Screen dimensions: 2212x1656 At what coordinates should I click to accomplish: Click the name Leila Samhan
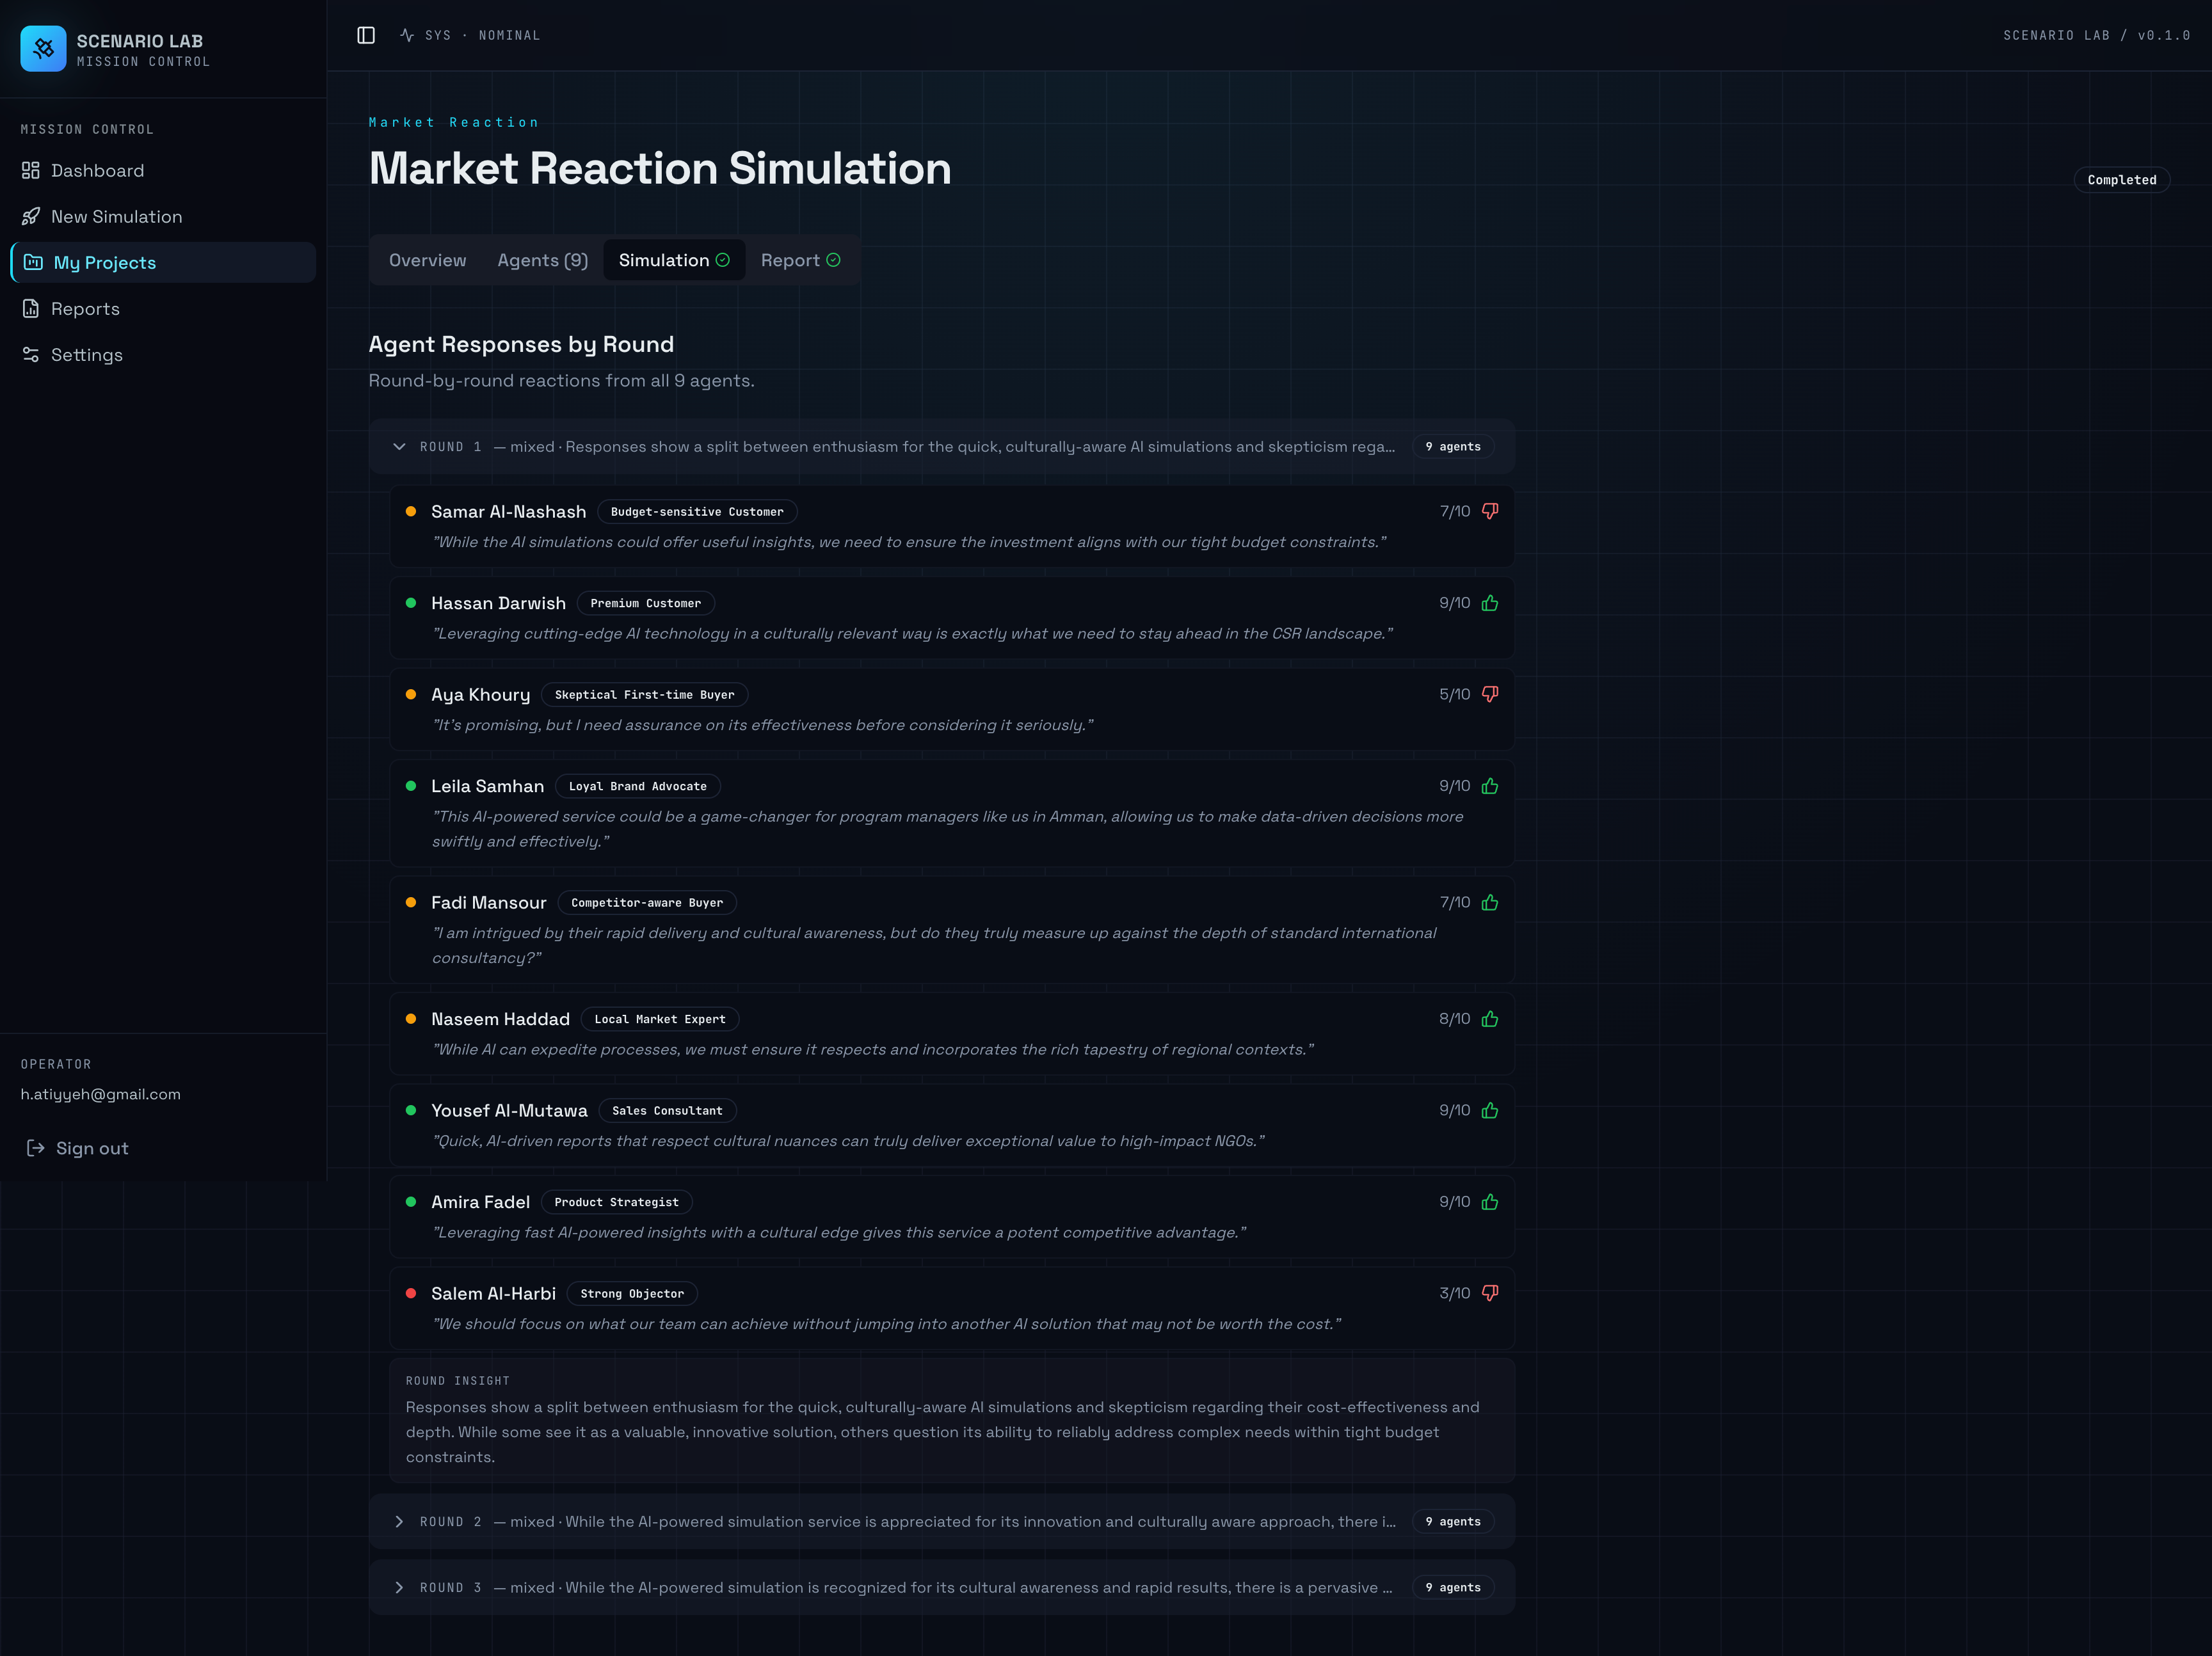487,786
